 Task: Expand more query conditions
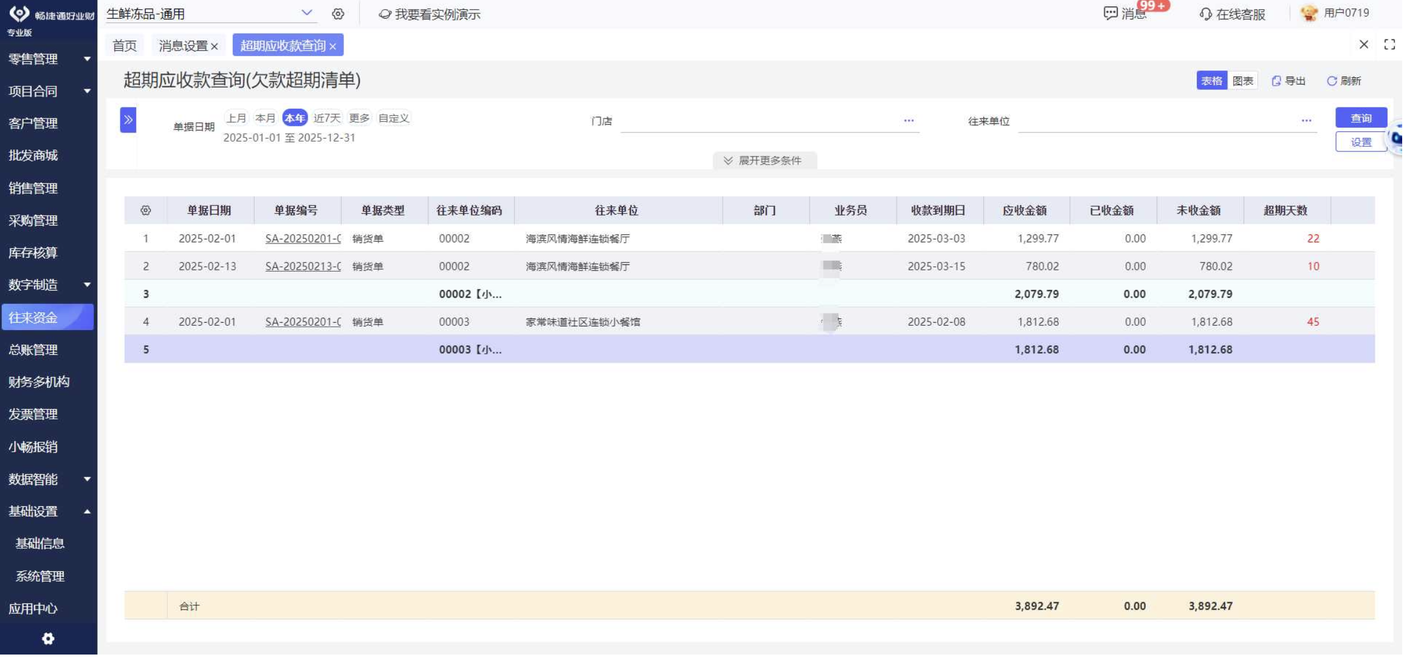coord(764,160)
